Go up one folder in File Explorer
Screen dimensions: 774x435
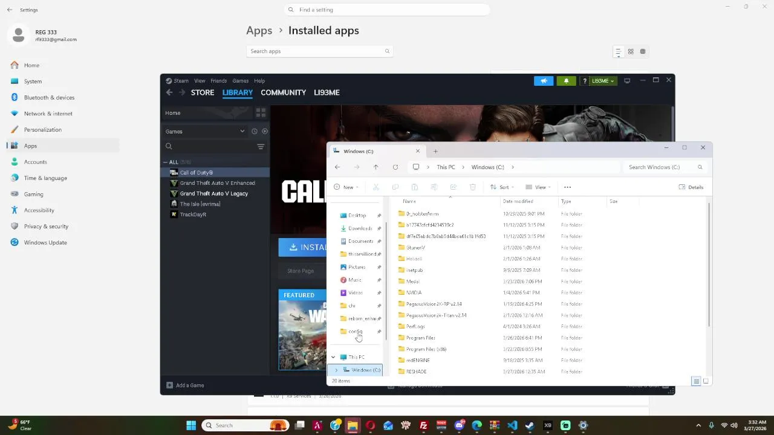(376, 167)
